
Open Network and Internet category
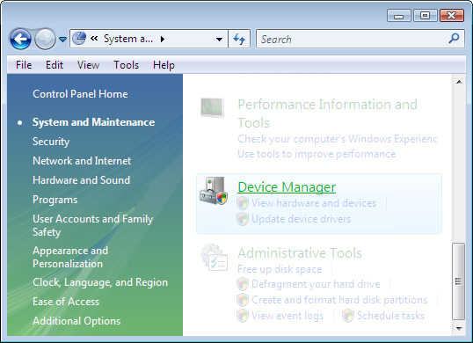tap(82, 161)
